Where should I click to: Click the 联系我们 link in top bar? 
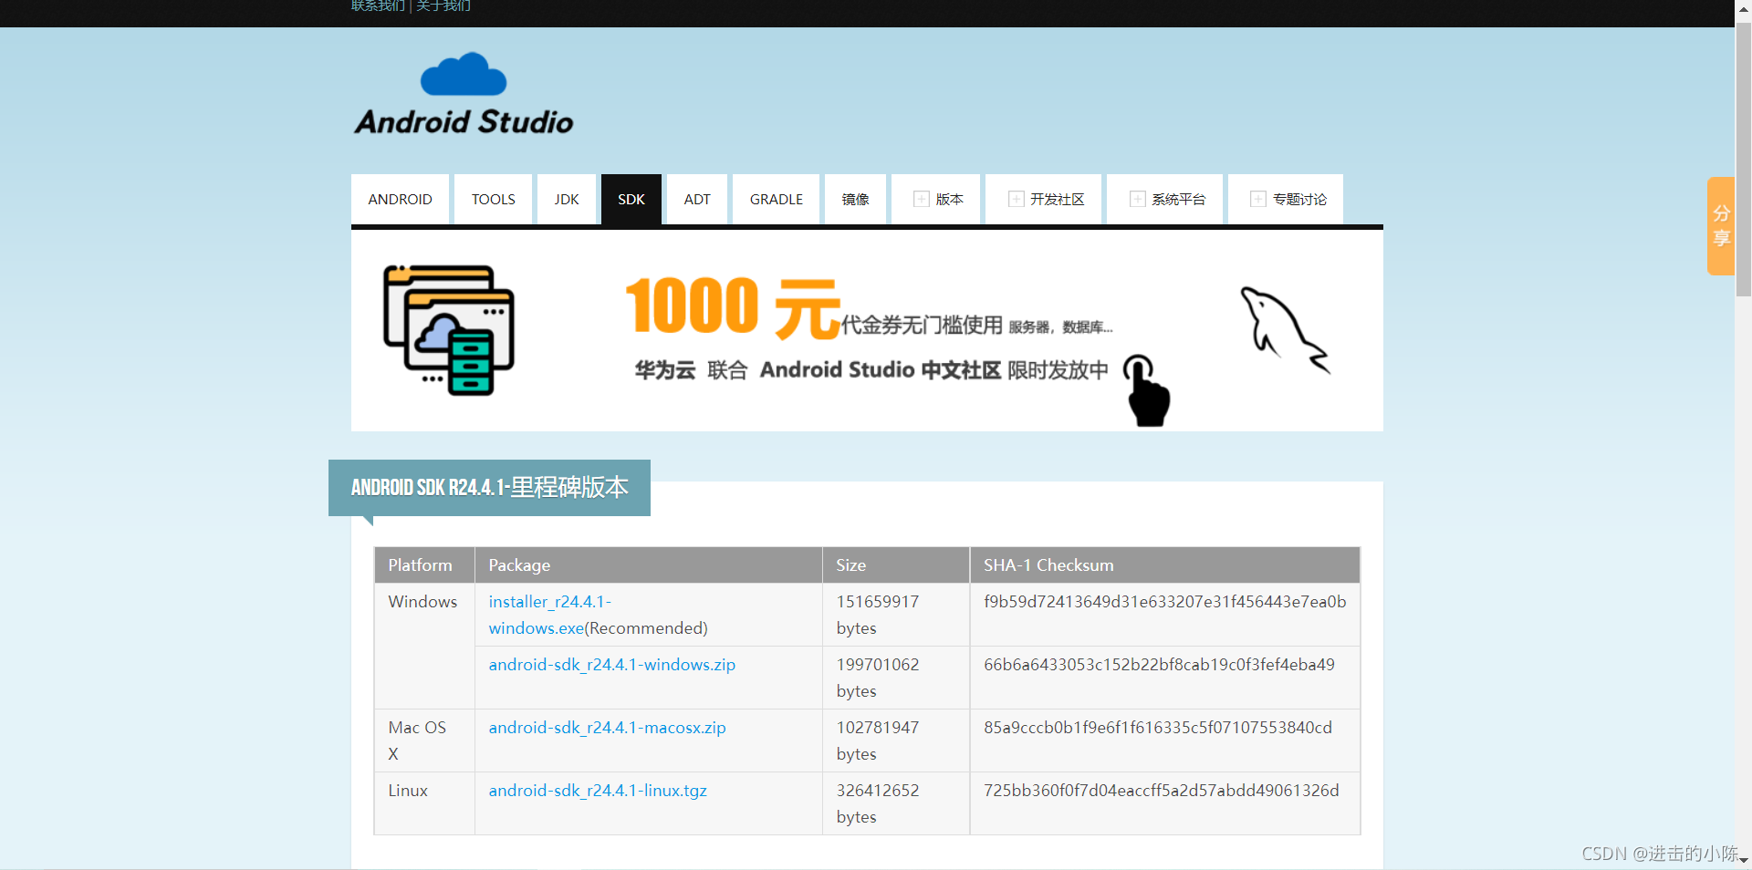click(378, 6)
